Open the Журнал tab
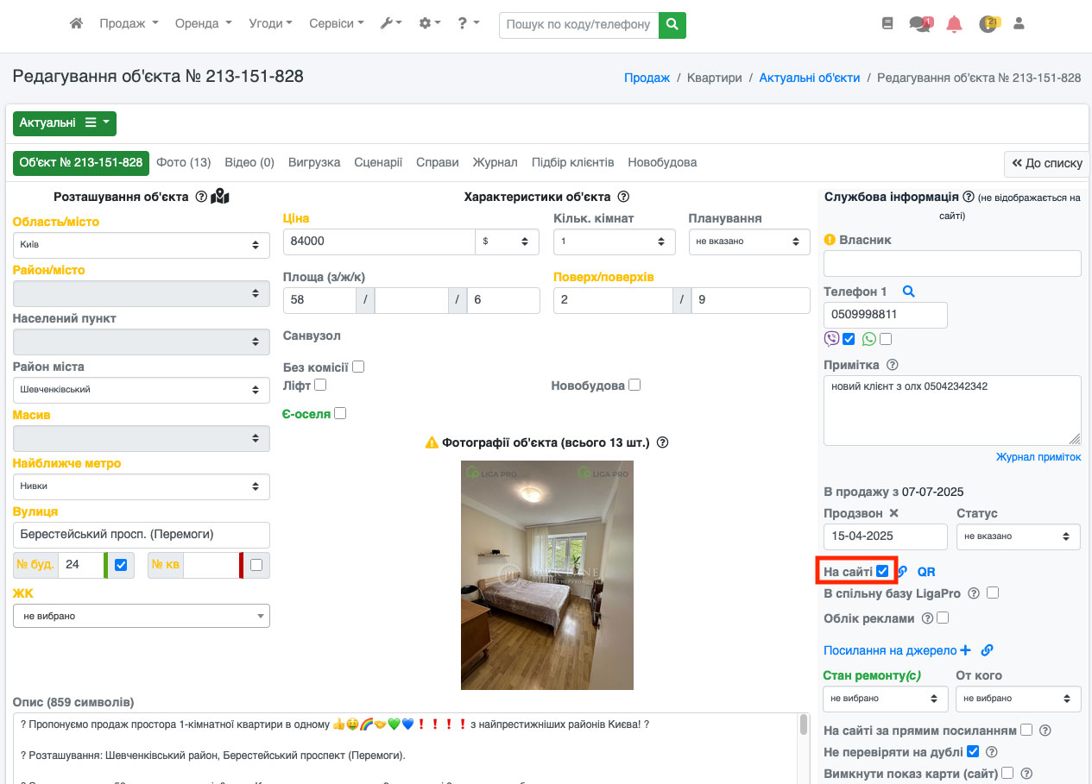 (x=495, y=162)
